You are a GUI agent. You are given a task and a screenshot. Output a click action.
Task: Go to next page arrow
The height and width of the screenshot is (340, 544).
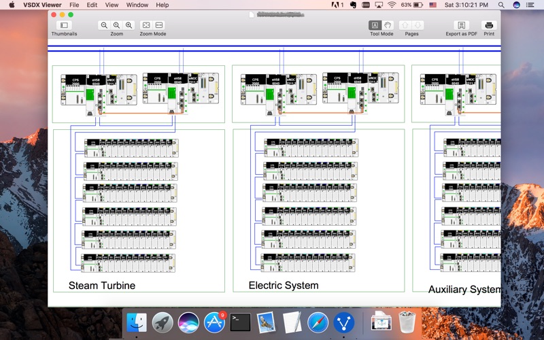418,25
